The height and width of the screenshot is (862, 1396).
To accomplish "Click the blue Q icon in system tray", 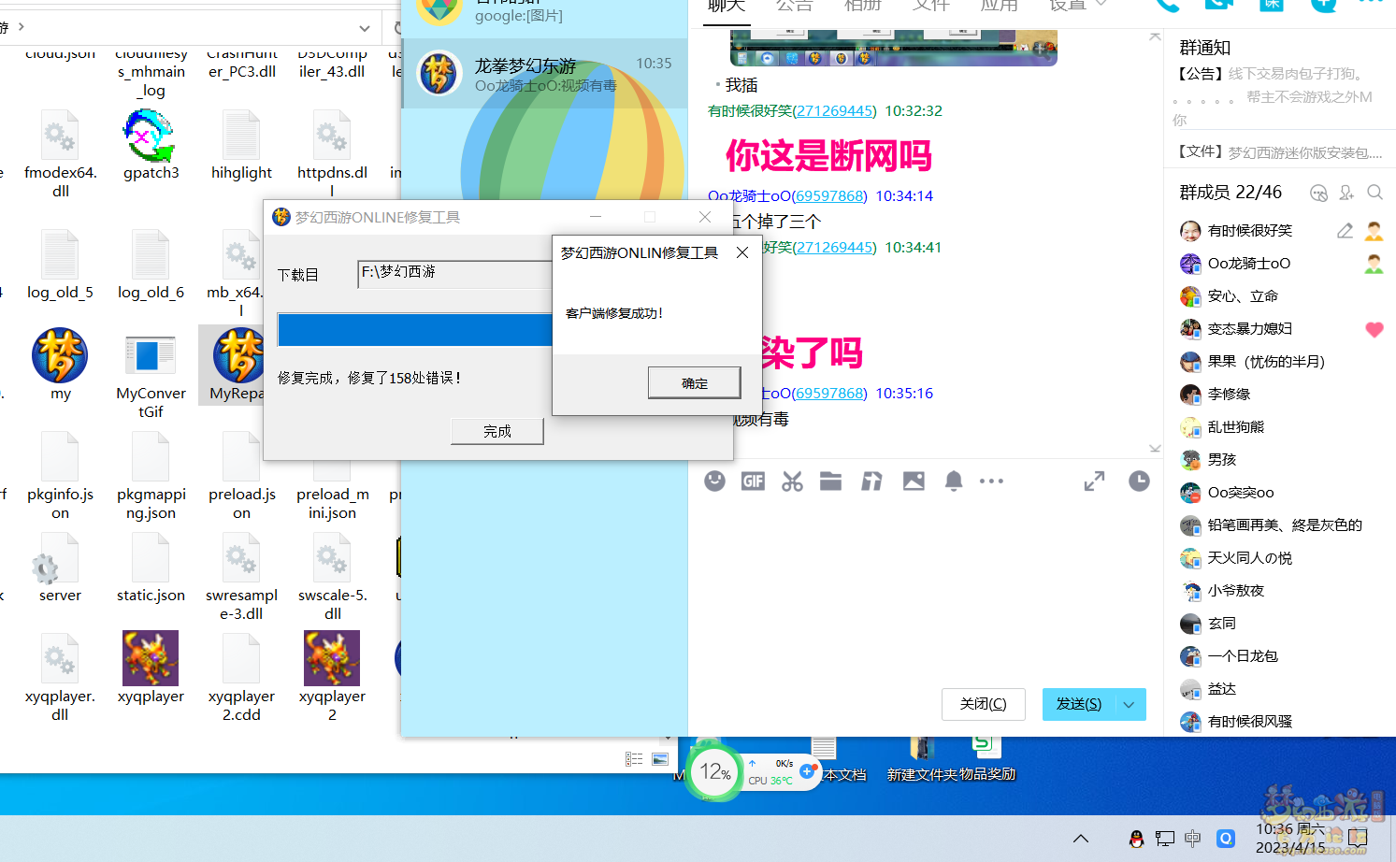I will [x=1226, y=839].
